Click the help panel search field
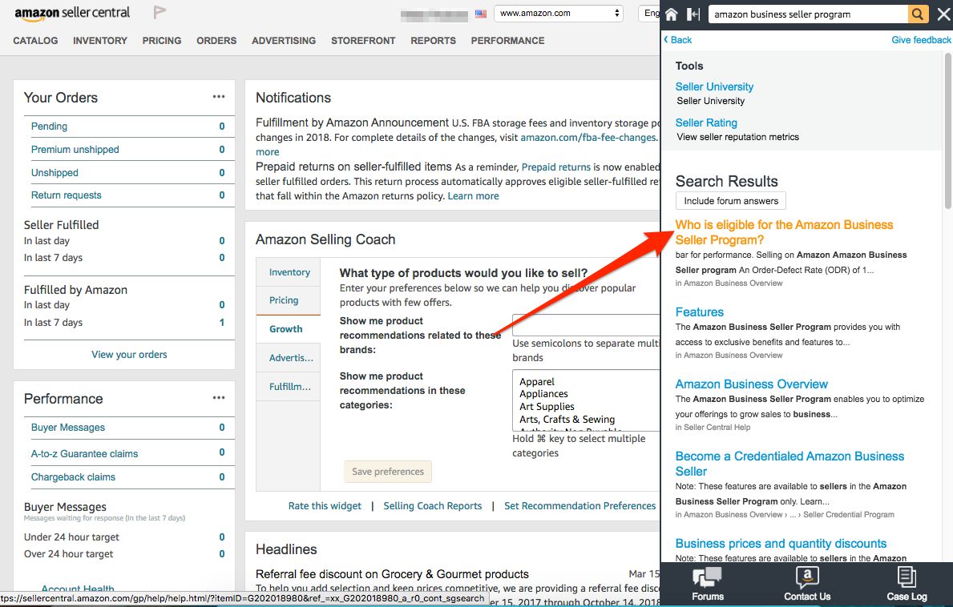953x607 pixels. (809, 14)
